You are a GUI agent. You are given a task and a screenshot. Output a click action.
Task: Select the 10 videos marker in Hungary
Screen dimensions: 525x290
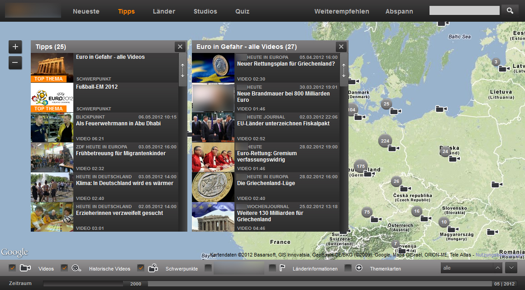tap(444, 222)
